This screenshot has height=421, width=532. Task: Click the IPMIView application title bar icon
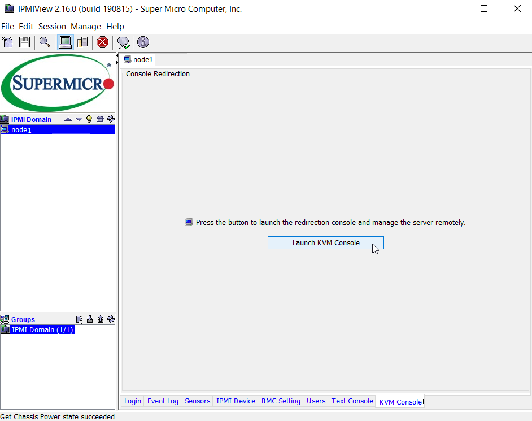coord(10,8)
